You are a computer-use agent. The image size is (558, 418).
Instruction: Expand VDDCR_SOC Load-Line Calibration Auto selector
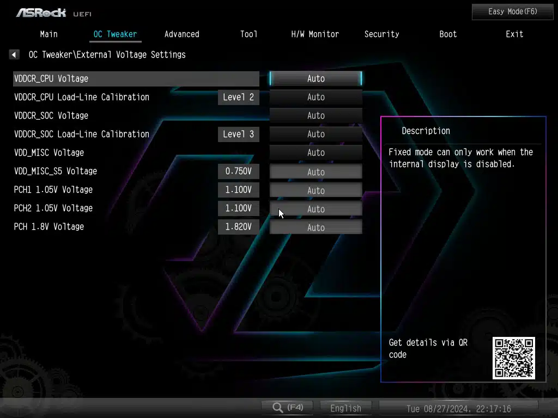pyautogui.click(x=316, y=134)
